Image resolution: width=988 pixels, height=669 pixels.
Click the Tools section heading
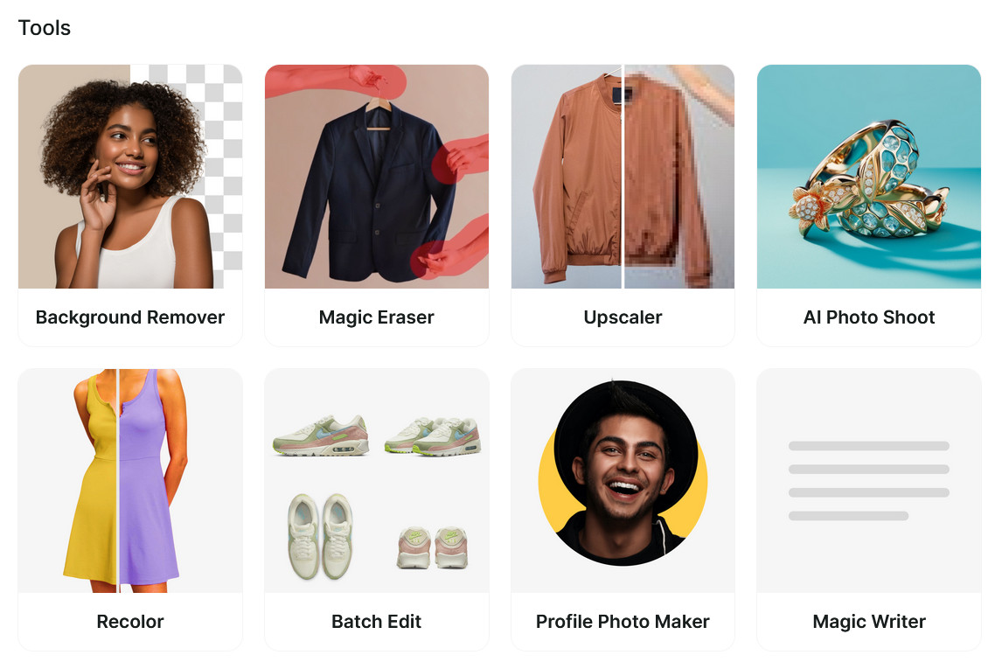pyautogui.click(x=44, y=28)
